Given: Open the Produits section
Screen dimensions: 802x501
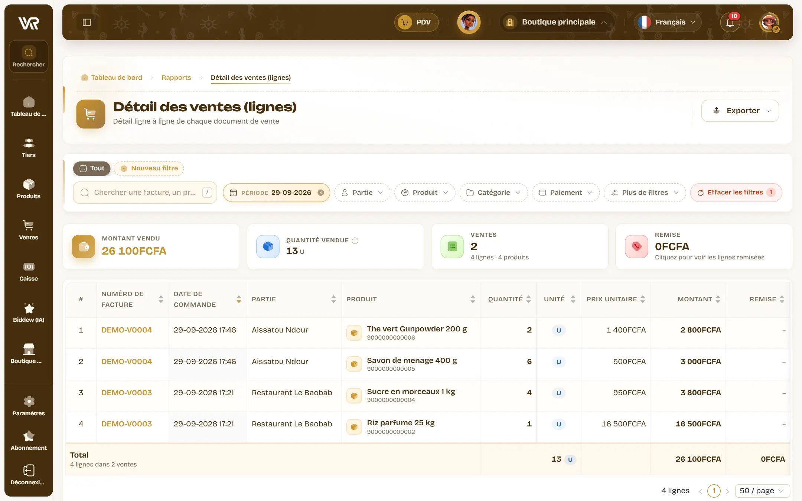Looking at the screenshot, I should click(29, 189).
